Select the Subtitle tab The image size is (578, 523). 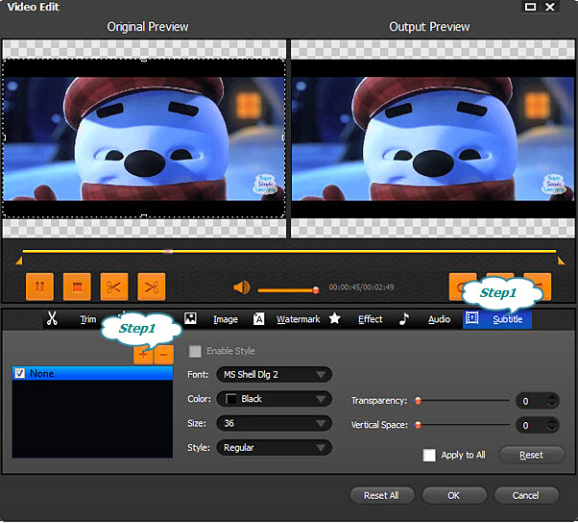497,319
